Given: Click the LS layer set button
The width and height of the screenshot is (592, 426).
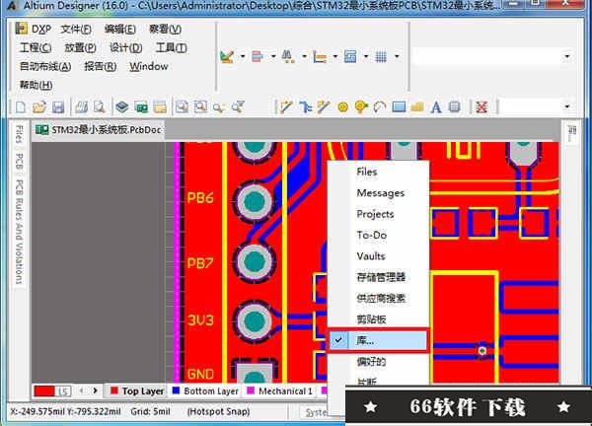Looking at the screenshot, I should 63,391.
